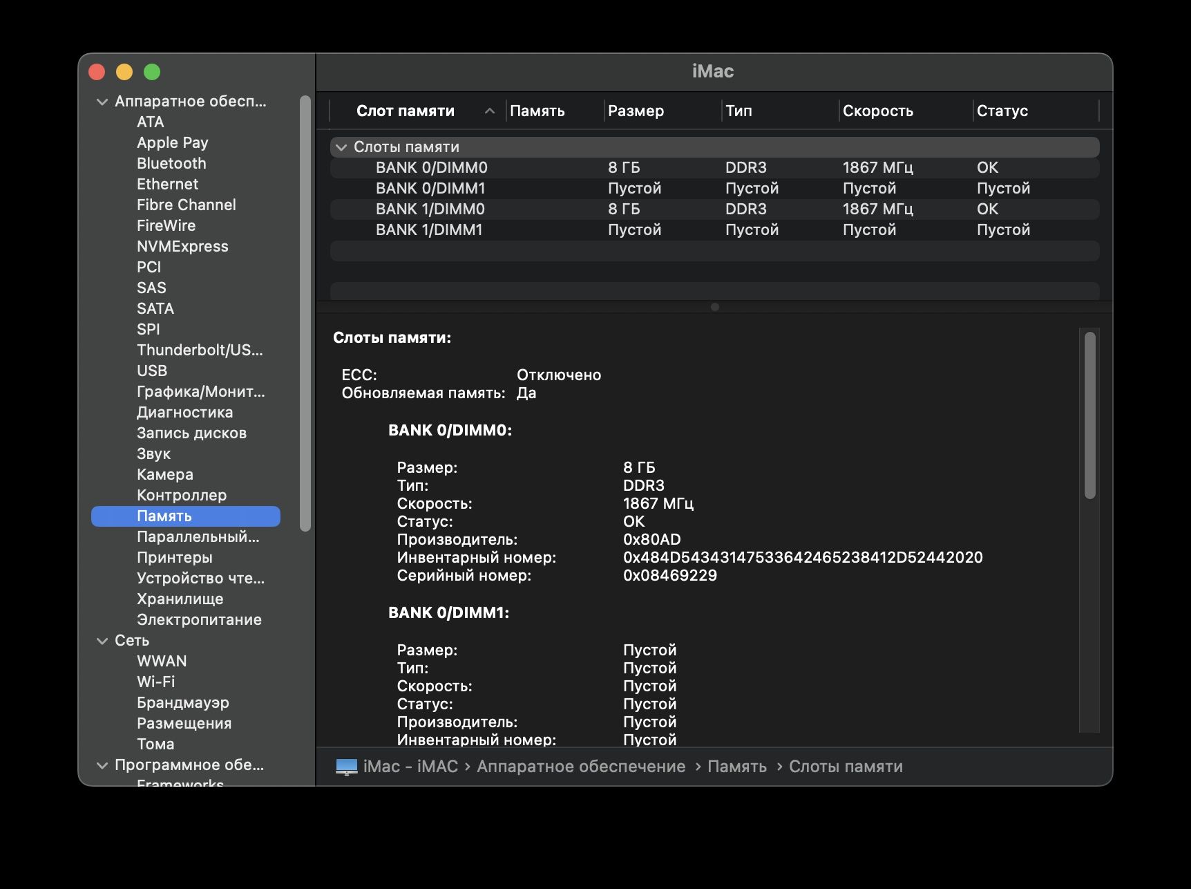This screenshot has height=889, width=1191.
Task: Sort by the Слот памяти column header
Action: 406,111
